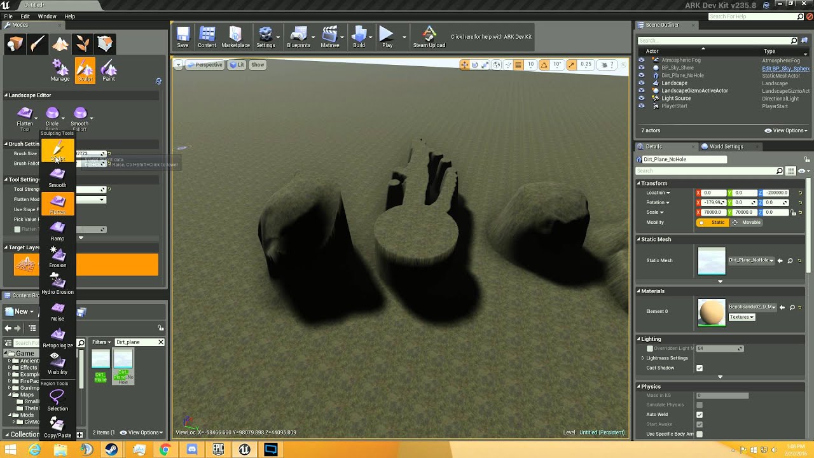Screen dimensions: 814x458
Task: Choose the Erosion sculpting tool
Action: pos(57,258)
